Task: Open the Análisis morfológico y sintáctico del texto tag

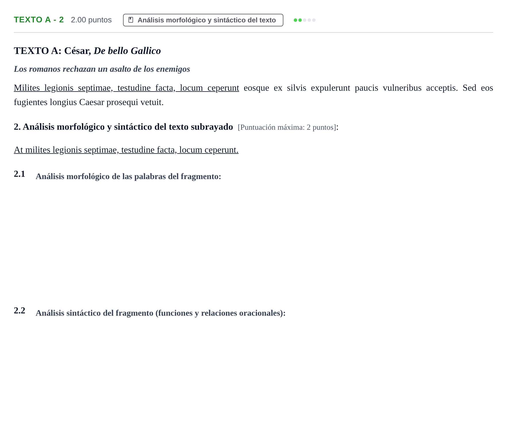Action: (203, 20)
